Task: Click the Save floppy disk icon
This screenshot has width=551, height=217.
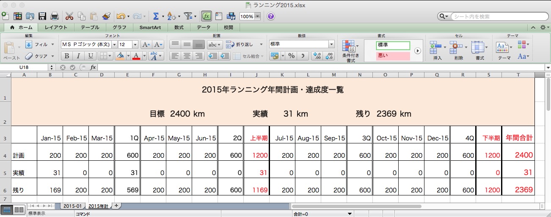Action: pyautogui.click(x=42, y=16)
